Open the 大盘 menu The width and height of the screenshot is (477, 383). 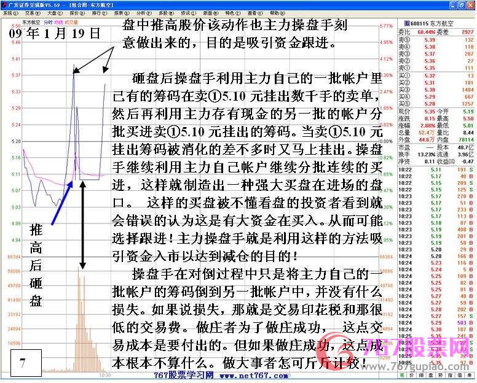coord(55,14)
